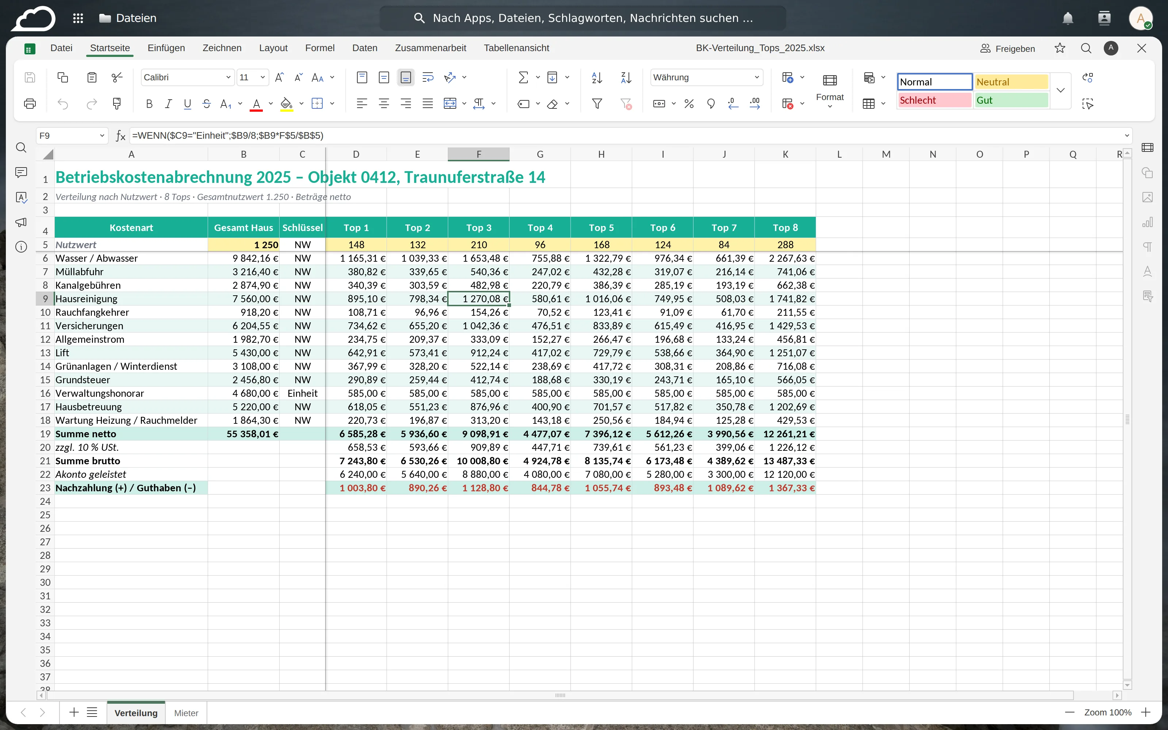Enable center horizontal alignment
Screen dimensions: 1168x730
[384, 104]
